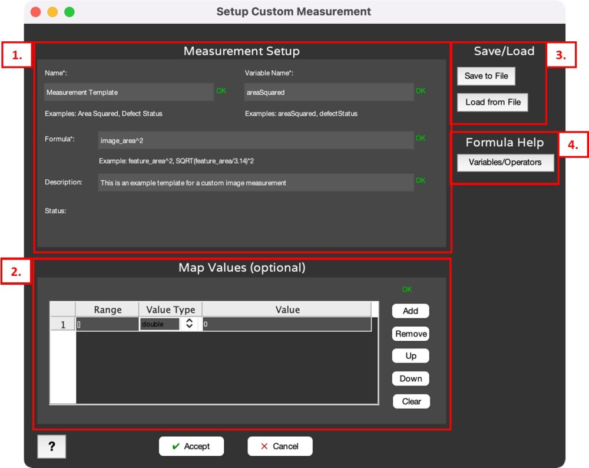
Task: Click the OK indicator above the Add button
Action: click(407, 289)
